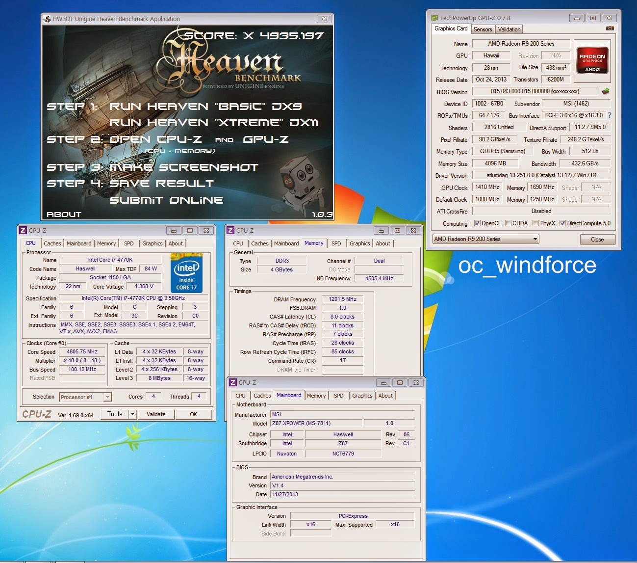Click MAKE SCREENSHOT in Heaven benchmark

coord(184,167)
